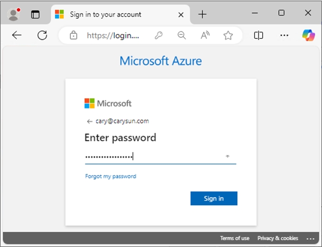Viewport: 322px width, 247px height.
Task: Expand the browser Settings and more menu
Action: click(284, 35)
